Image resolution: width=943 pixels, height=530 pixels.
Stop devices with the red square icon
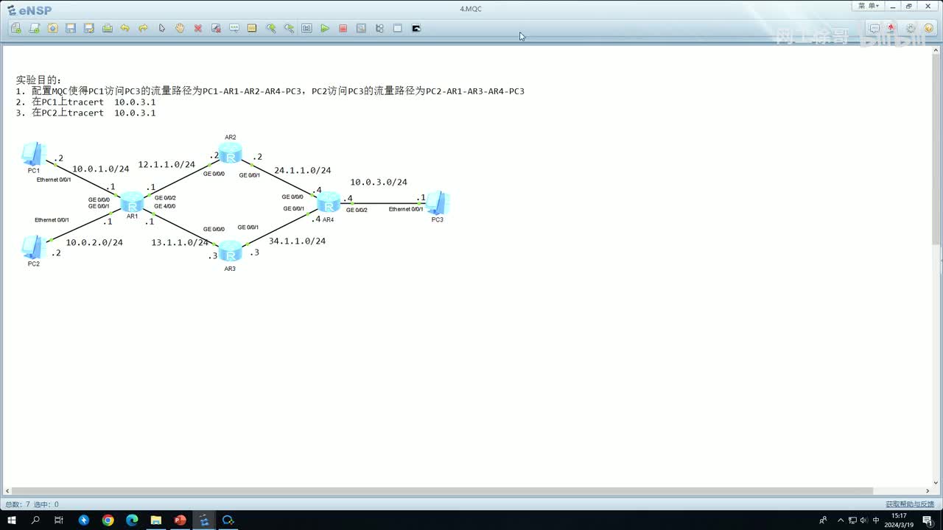[x=343, y=28]
